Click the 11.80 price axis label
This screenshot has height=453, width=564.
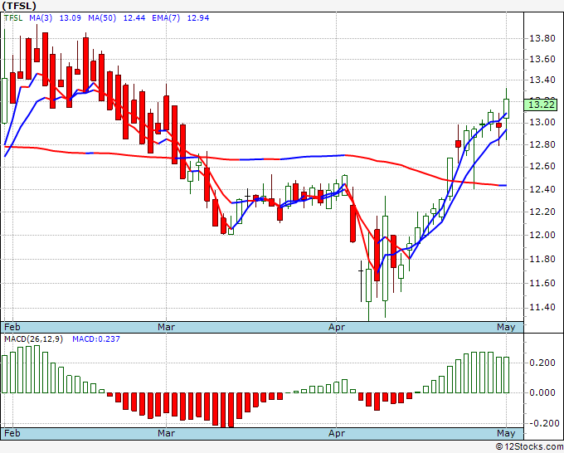point(542,259)
